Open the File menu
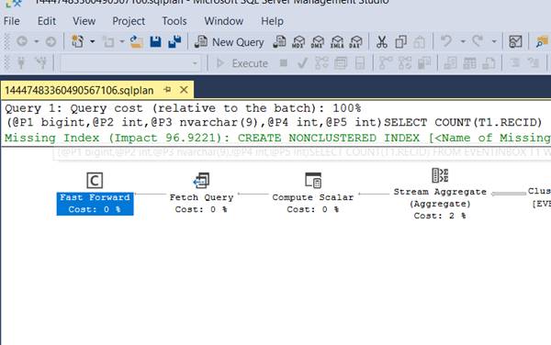 click(x=12, y=21)
